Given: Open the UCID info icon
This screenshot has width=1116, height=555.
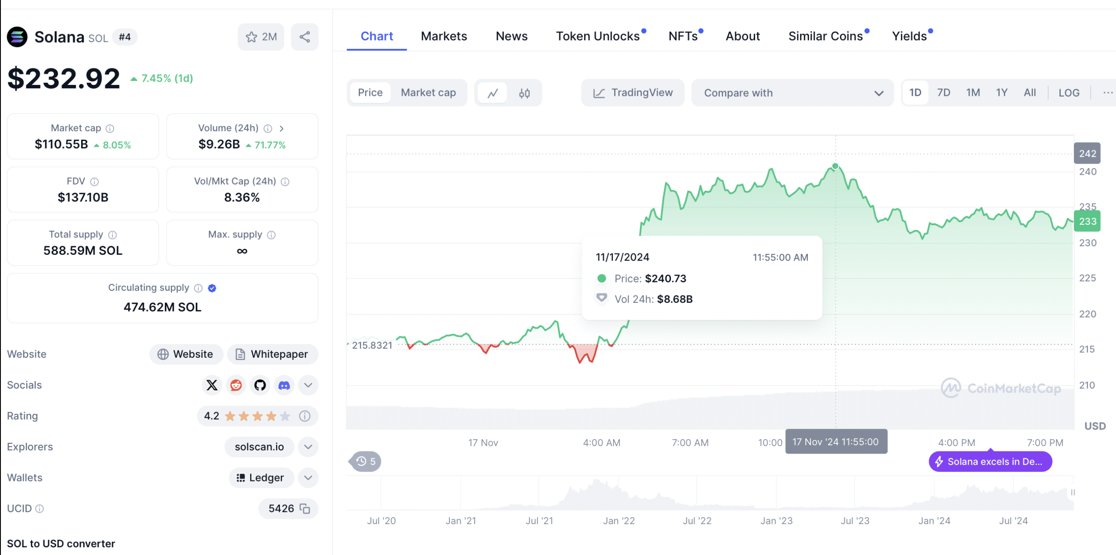Looking at the screenshot, I should coord(40,509).
